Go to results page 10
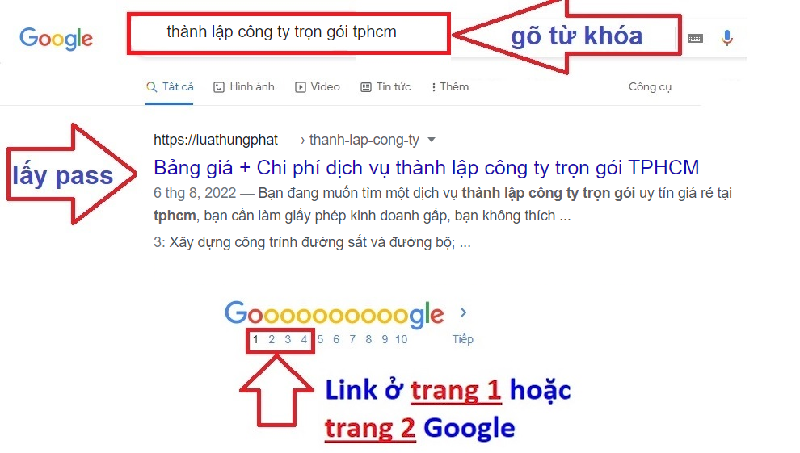800x453 pixels. (401, 339)
